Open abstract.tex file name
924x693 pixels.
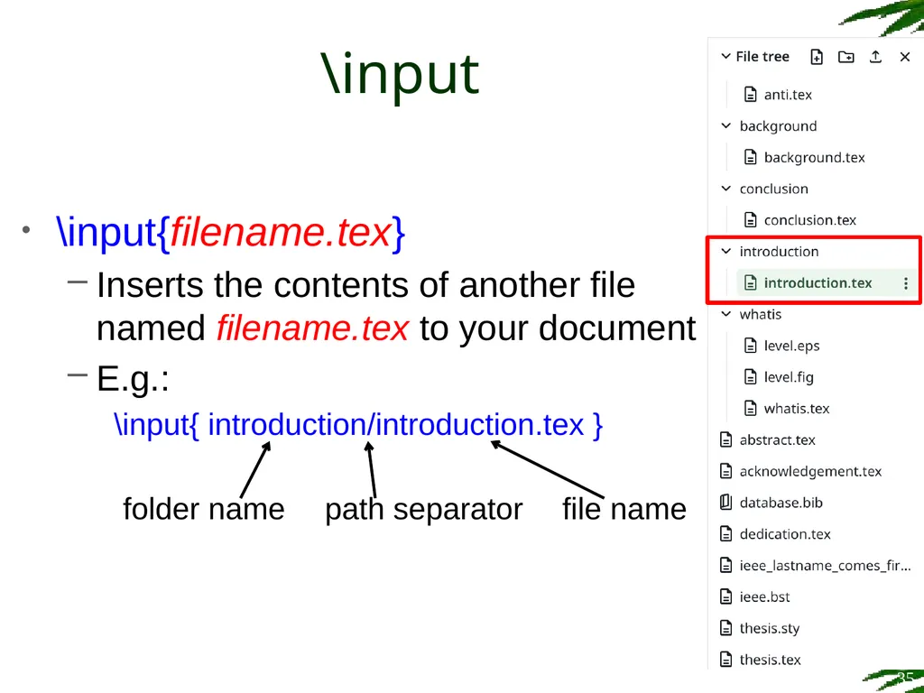point(777,439)
